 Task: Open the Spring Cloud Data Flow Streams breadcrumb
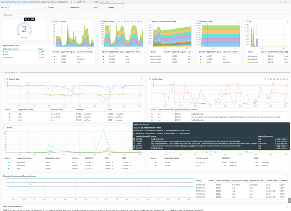tap(15, 3)
